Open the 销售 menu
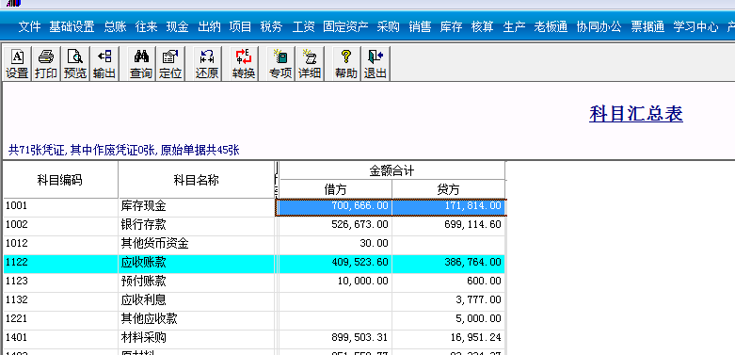This screenshot has height=355, width=735. [x=420, y=26]
